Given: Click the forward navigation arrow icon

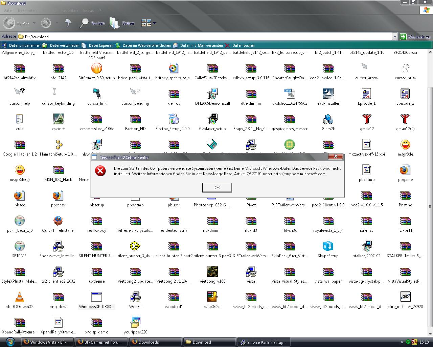Looking at the screenshot, I should point(46,23).
